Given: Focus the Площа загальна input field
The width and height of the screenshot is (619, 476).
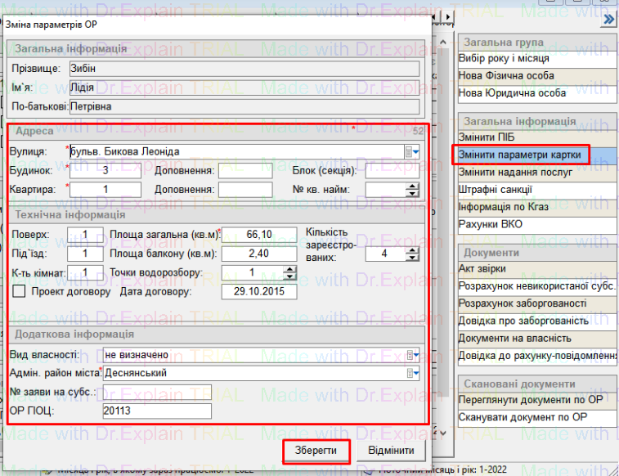Looking at the screenshot, I should click(x=259, y=235).
